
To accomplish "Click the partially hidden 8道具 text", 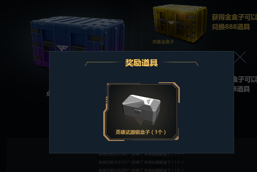I will point(242,89).
